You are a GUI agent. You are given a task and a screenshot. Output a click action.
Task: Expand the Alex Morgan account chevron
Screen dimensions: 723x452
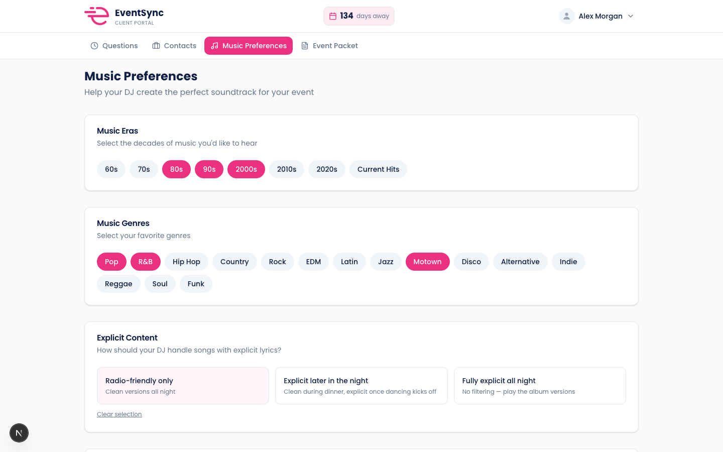[631, 16]
